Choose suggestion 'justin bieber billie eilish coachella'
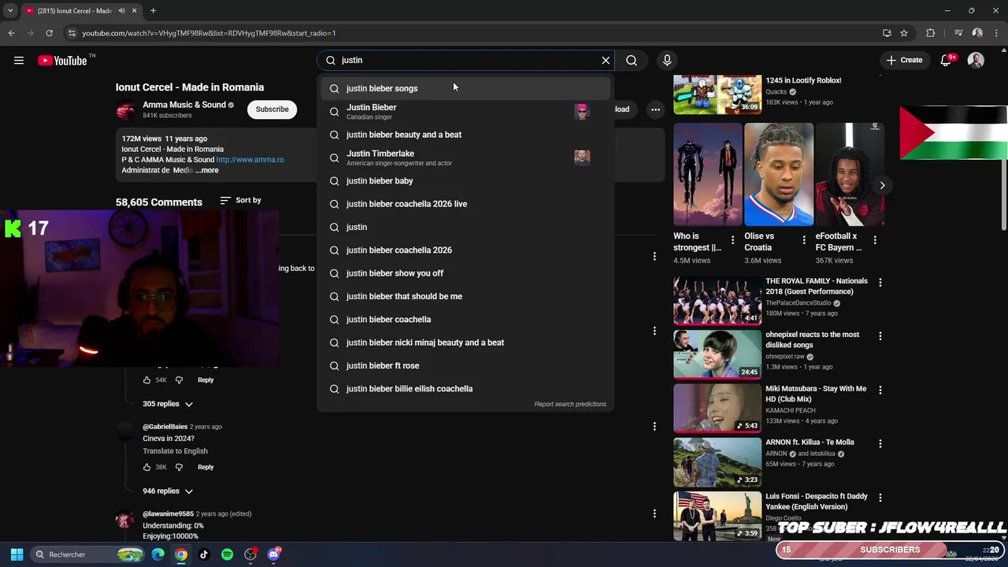 point(465,389)
